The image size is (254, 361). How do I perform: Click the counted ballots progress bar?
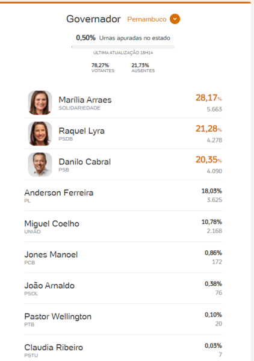click(123, 47)
